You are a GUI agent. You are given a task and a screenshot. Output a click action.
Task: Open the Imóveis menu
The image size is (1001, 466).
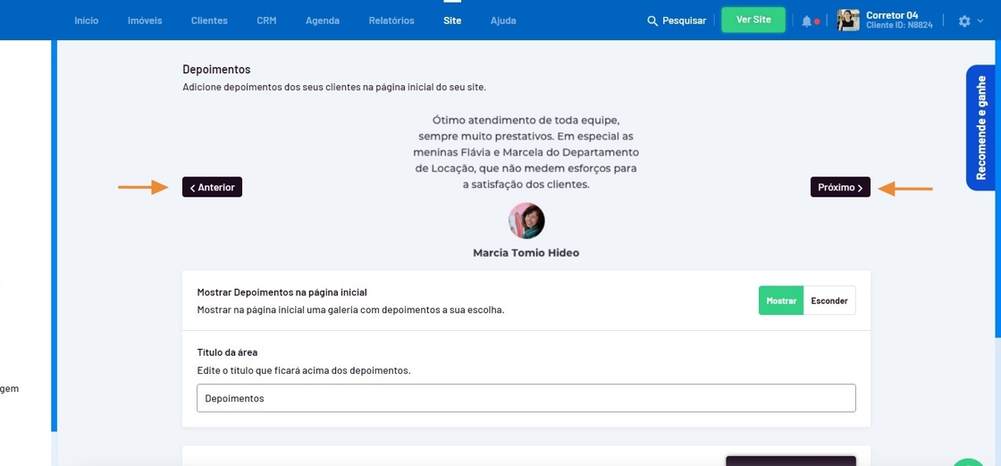point(145,21)
